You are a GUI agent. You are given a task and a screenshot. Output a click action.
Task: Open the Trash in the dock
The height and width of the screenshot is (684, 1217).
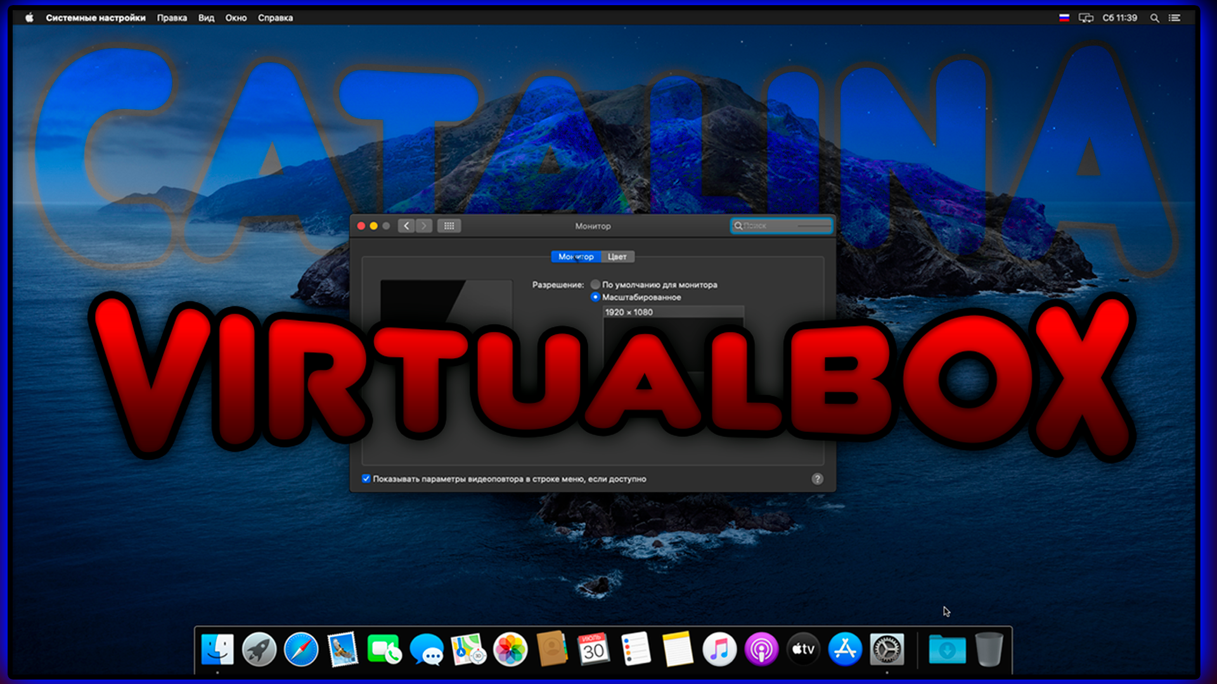(989, 649)
